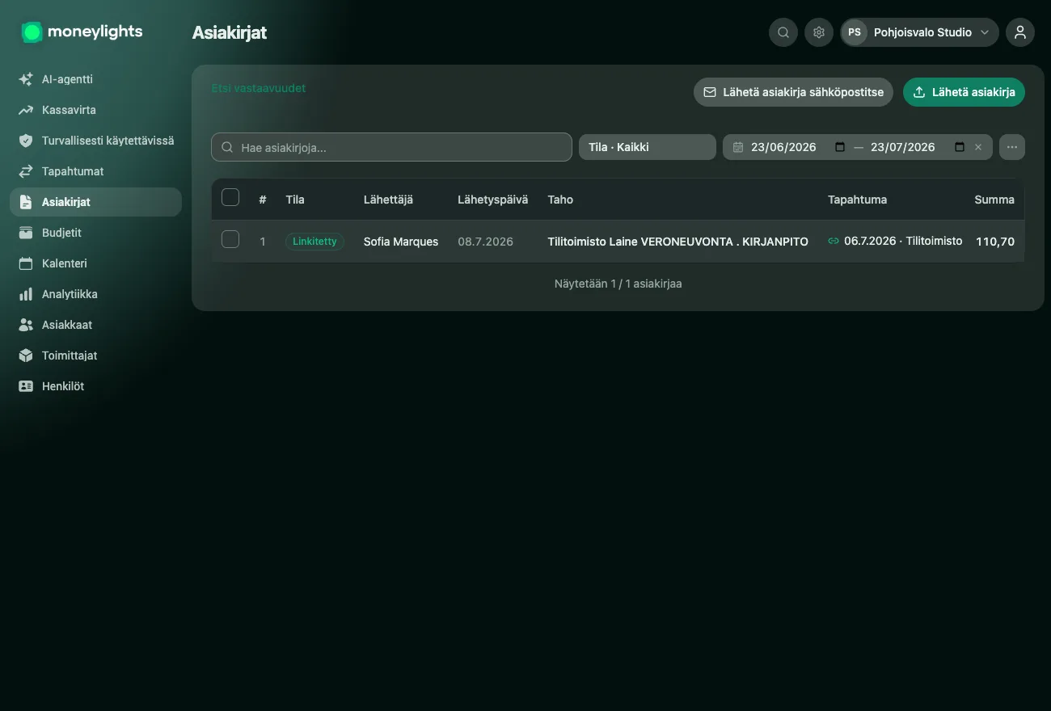1051x711 pixels.
Task: Click the PS avatar badge
Action: (855, 32)
